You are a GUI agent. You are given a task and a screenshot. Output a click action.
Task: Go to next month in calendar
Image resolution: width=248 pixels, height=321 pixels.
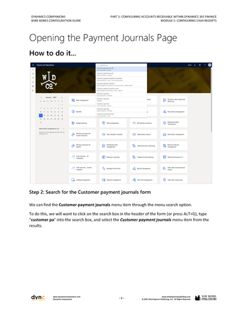tap(61, 98)
